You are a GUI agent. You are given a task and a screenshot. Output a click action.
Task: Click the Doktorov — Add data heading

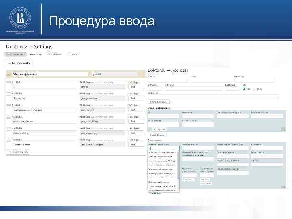[x=168, y=71]
